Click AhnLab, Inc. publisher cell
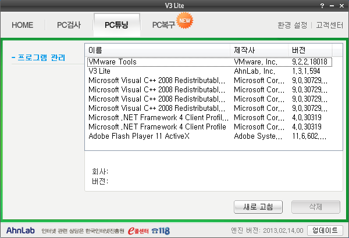The height and width of the screenshot is (238, 349). pos(255,71)
